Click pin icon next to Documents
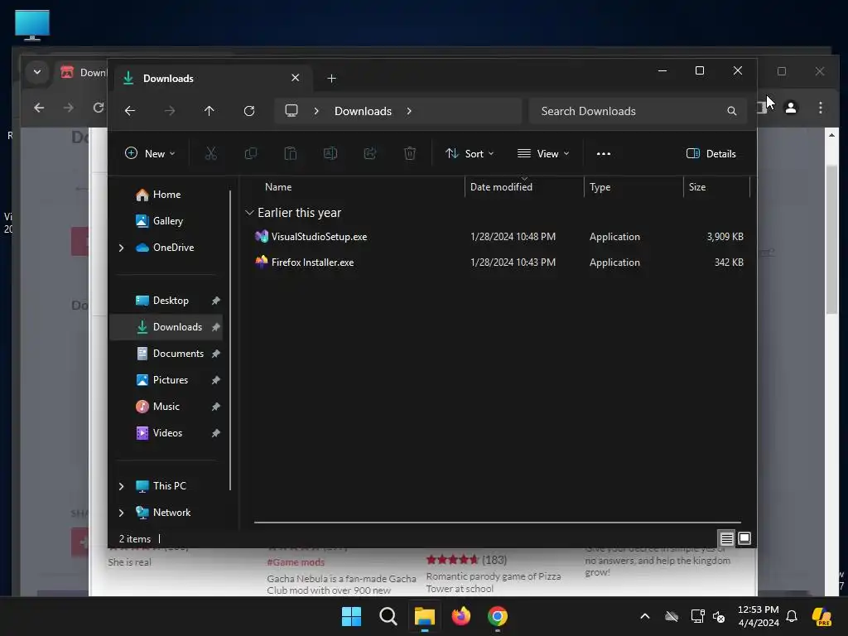Image resolution: width=848 pixels, height=636 pixels. 216,354
